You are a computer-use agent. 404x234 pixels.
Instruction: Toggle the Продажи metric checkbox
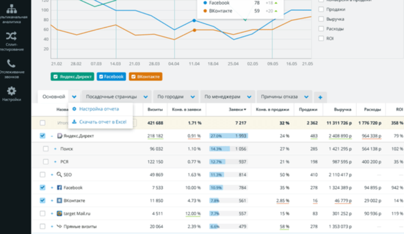coord(321,9)
